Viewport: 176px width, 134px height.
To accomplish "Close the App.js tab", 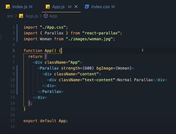I will (76, 7).
